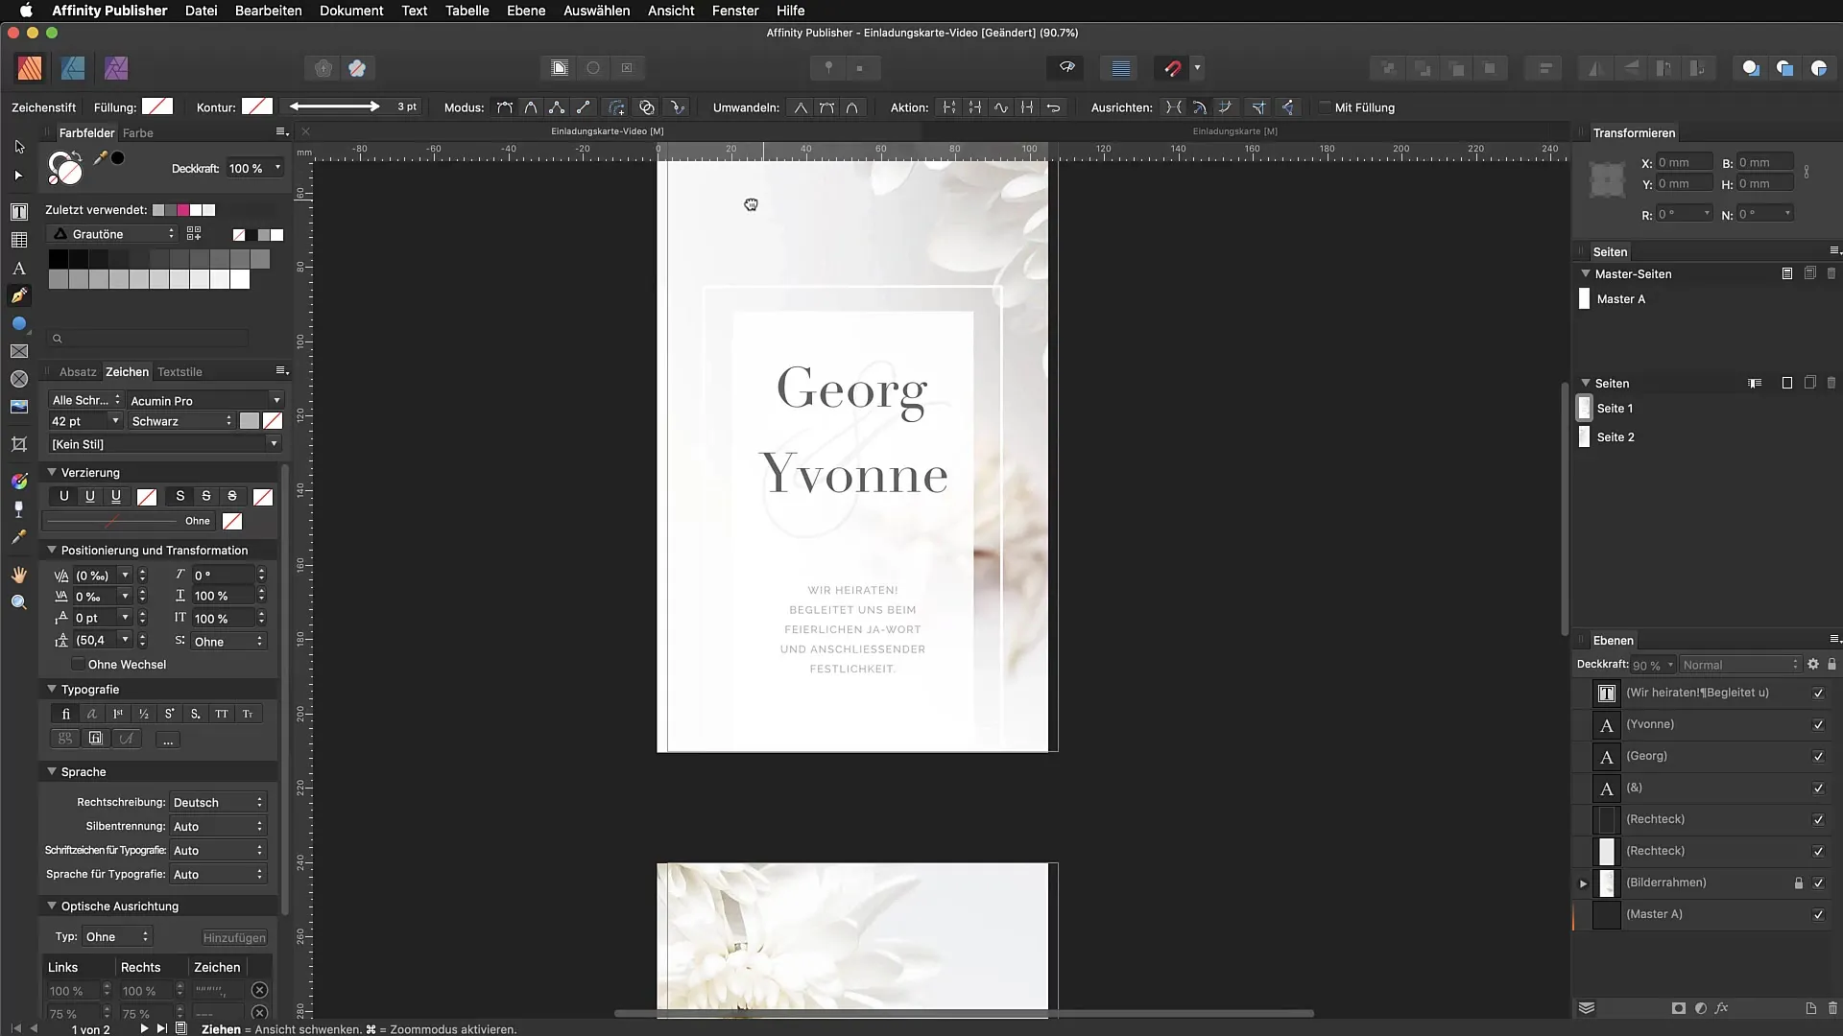1843x1036 pixels.
Task: Click the Kontur stroke swatch
Action: point(257,106)
